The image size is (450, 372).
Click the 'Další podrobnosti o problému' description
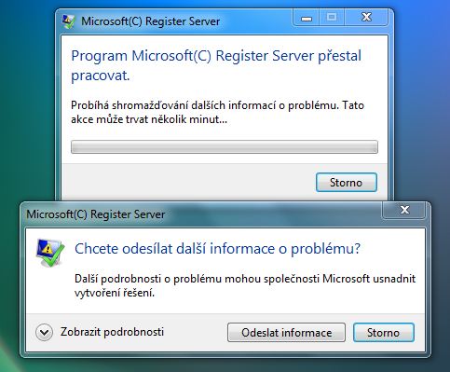pos(245,285)
